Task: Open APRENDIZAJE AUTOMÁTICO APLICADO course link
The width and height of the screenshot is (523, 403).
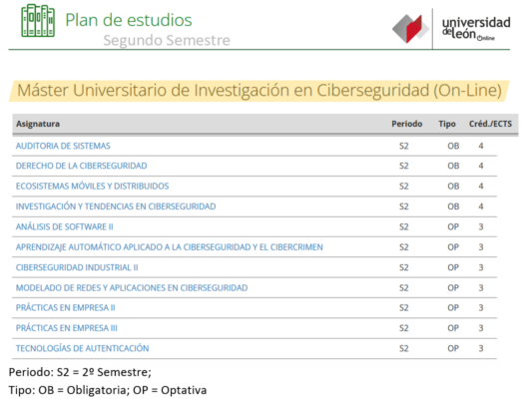Action: 170,247
